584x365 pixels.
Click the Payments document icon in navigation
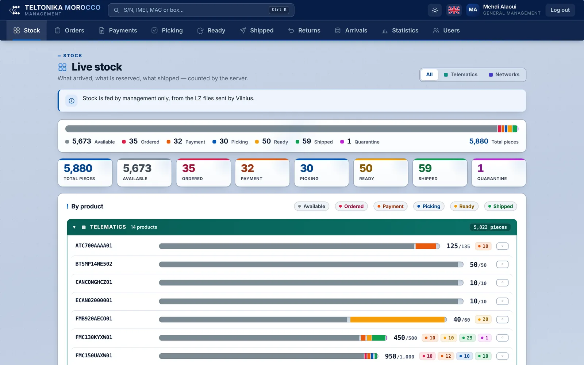coord(102,31)
